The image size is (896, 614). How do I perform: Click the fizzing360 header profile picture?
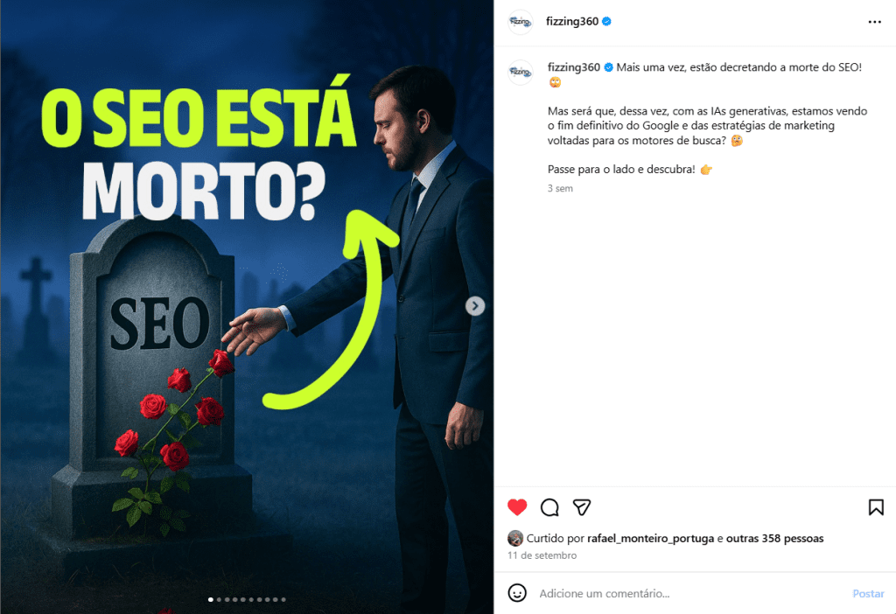tap(520, 22)
